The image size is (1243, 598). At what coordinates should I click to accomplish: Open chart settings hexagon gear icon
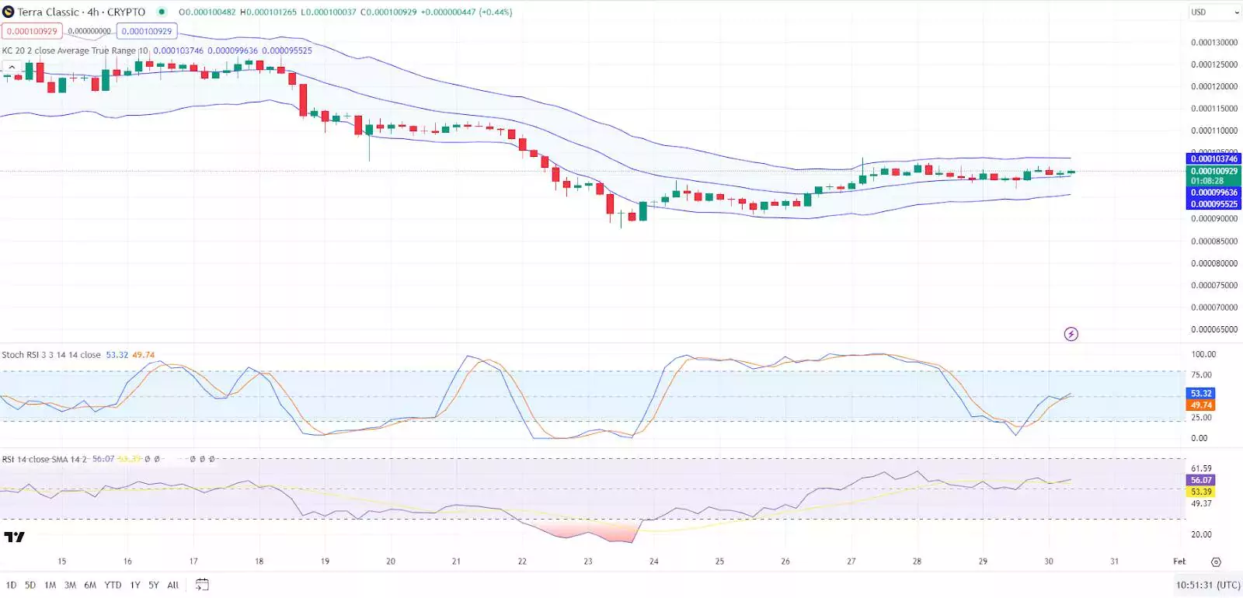(1216, 561)
